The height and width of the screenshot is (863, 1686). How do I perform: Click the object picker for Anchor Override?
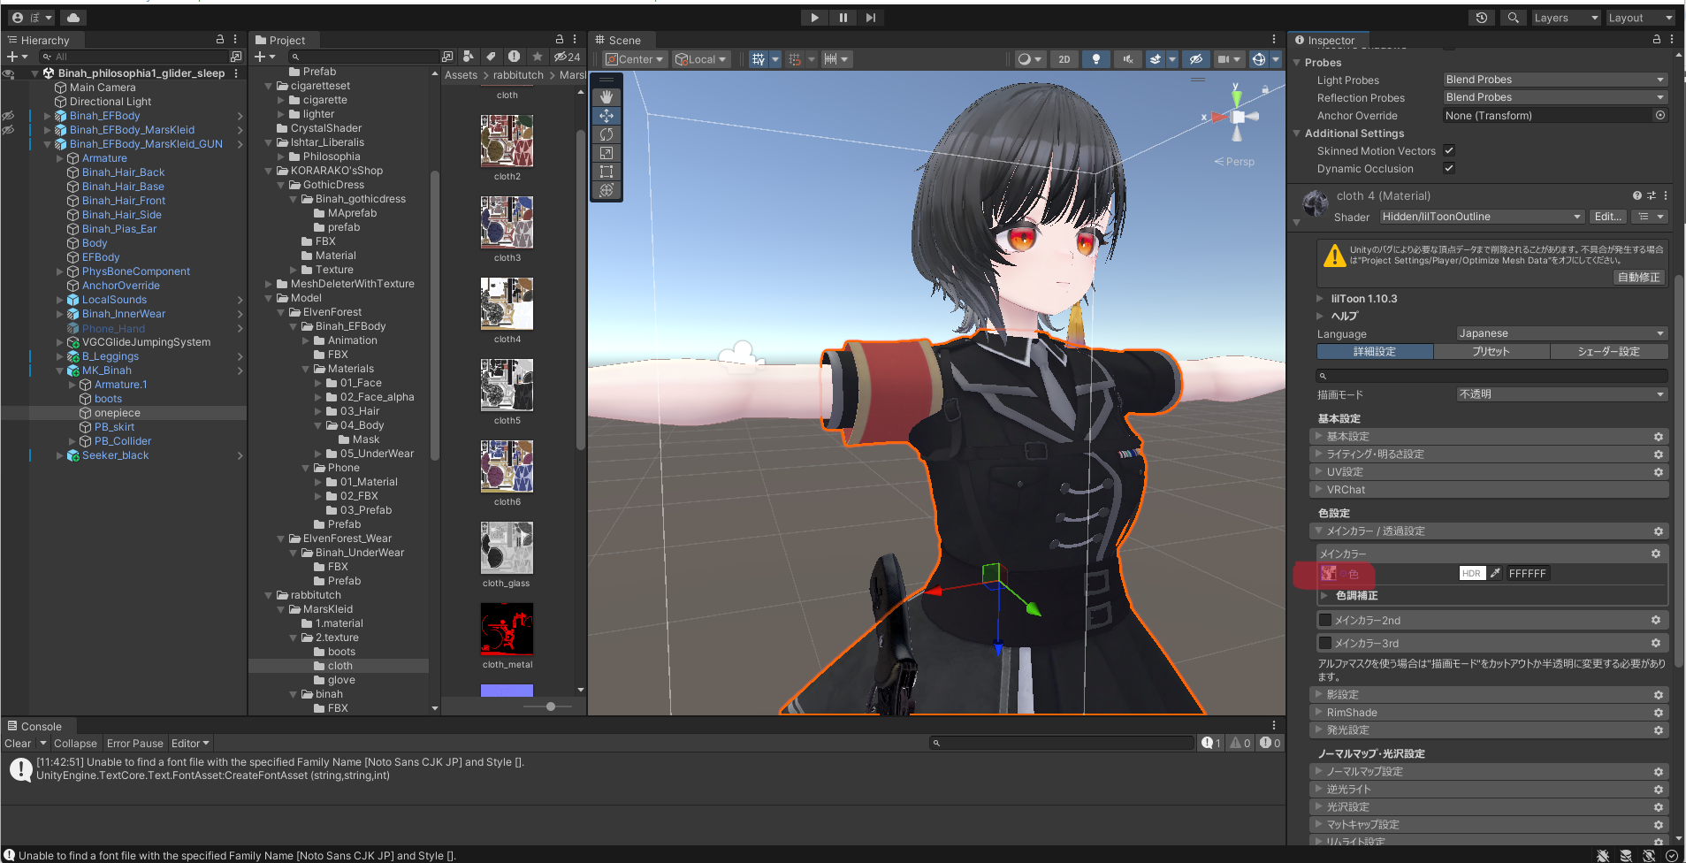point(1659,115)
